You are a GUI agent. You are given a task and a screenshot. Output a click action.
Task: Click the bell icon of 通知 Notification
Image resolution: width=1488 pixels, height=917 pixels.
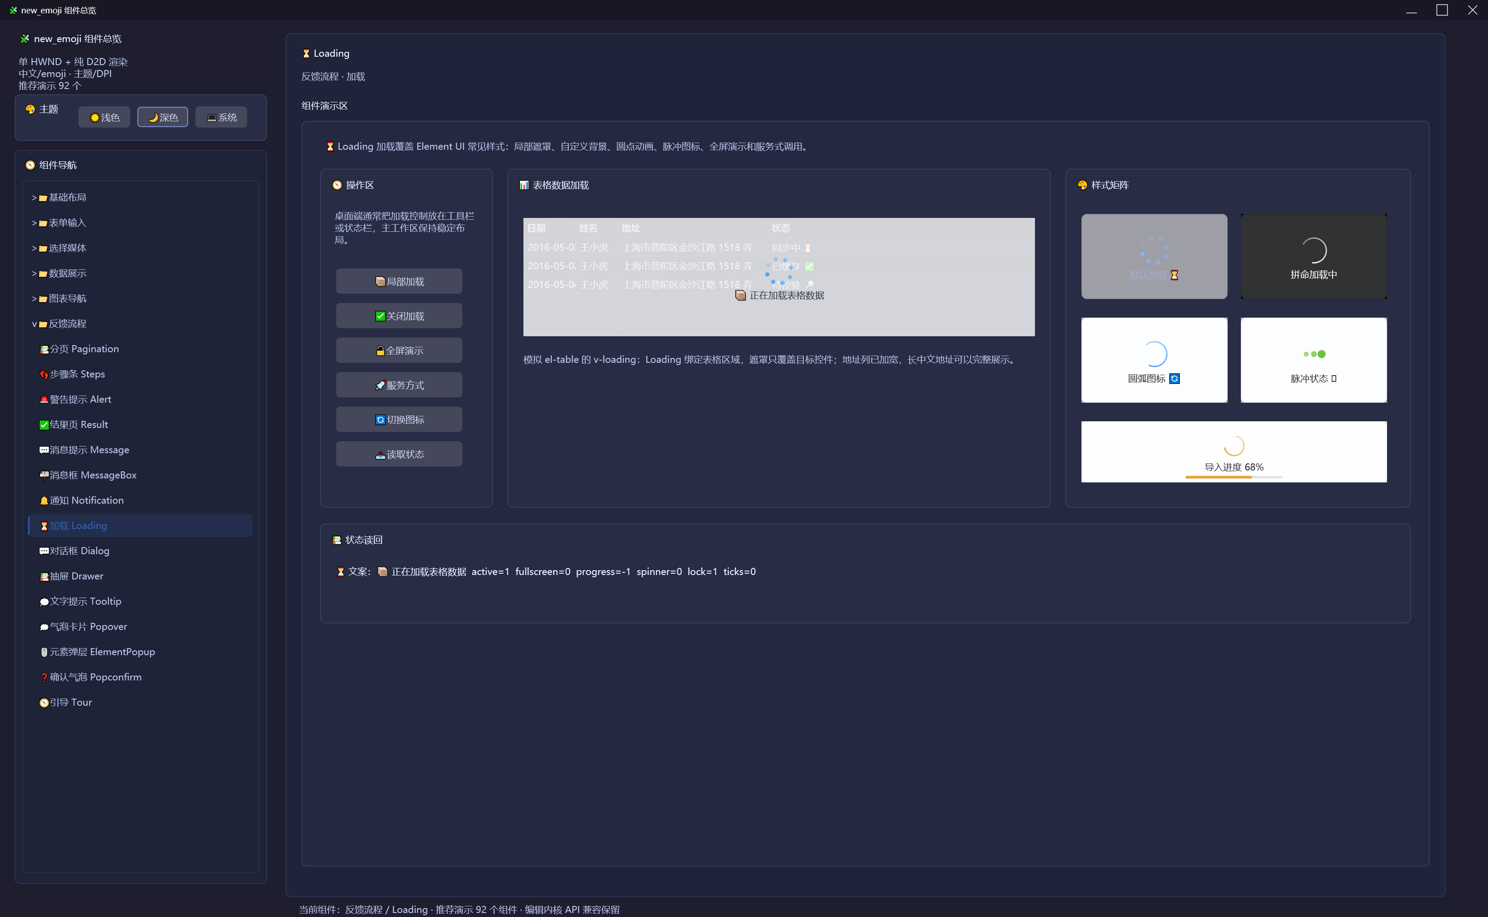coord(44,501)
